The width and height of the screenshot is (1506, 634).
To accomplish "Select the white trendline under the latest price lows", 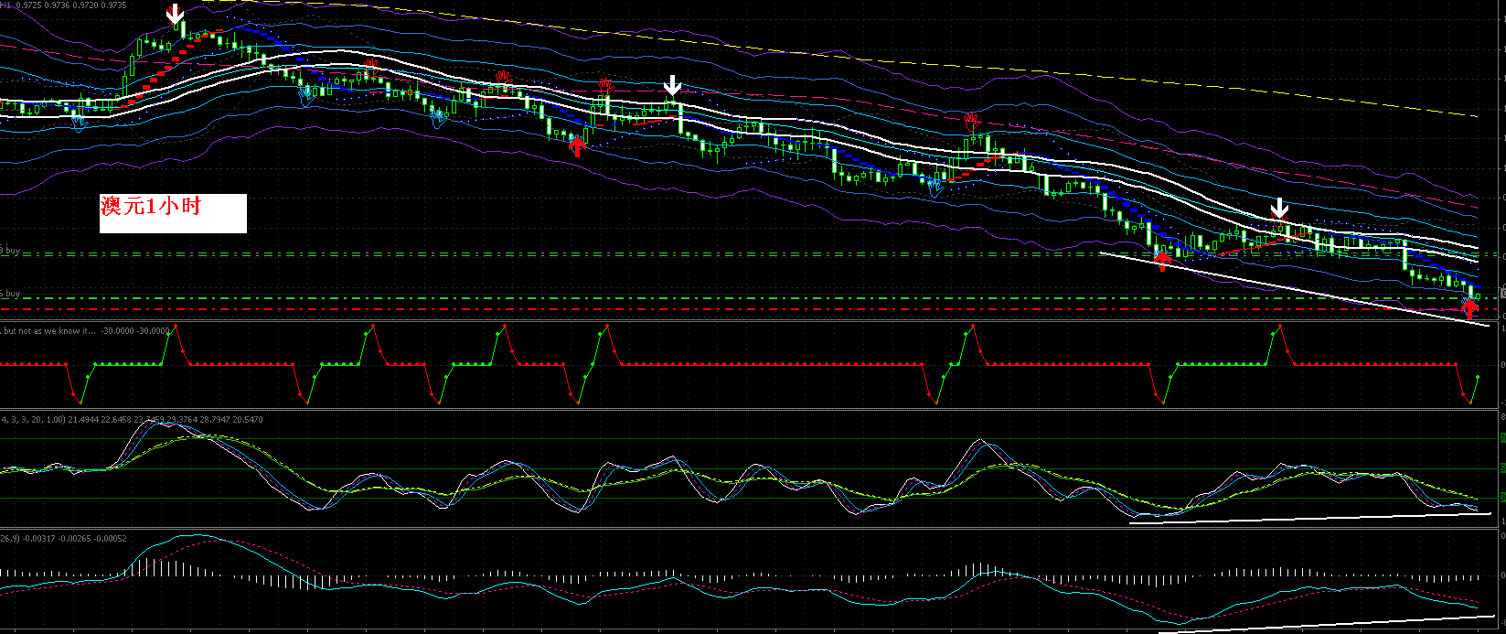I will coord(1293,288).
